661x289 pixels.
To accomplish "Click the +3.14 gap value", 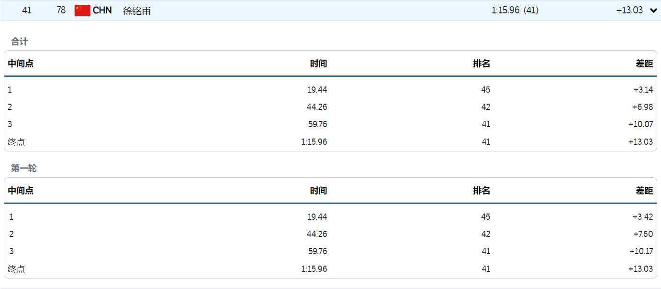I will click(x=643, y=90).
